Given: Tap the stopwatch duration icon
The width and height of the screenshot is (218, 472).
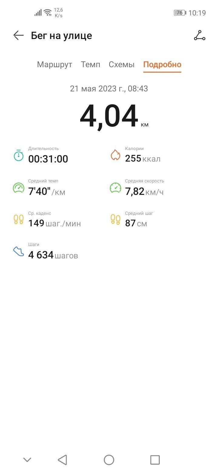Looking at the screenshot, I should (x=18, y=155).
